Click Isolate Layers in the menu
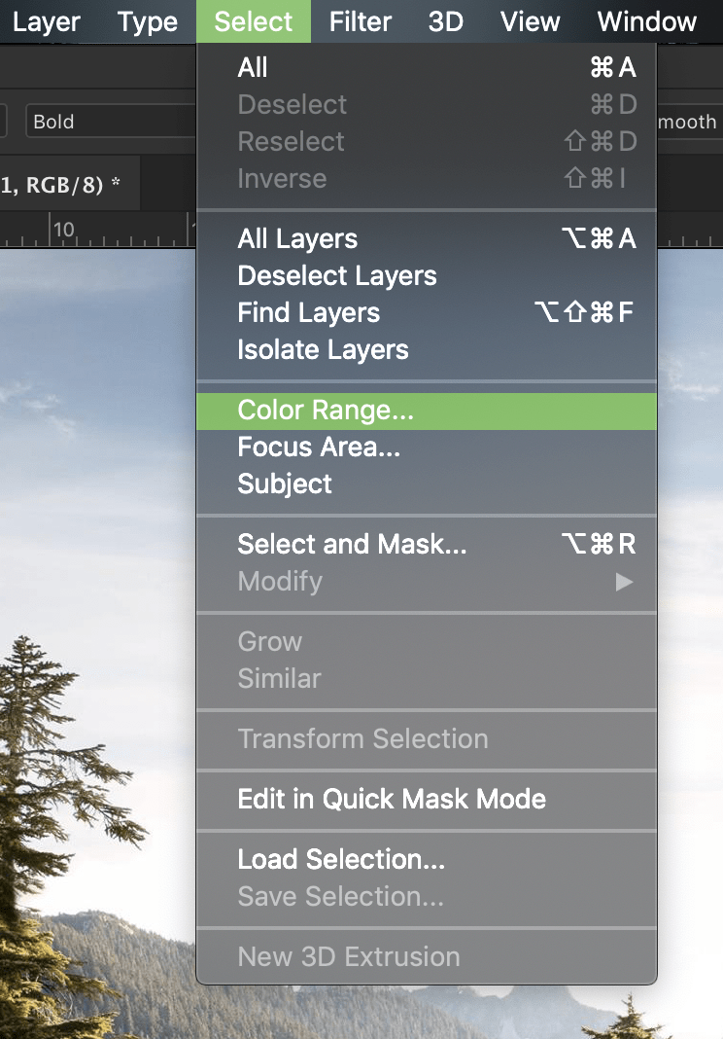This screenshot has height=1039, width=723. click(323, 349)
